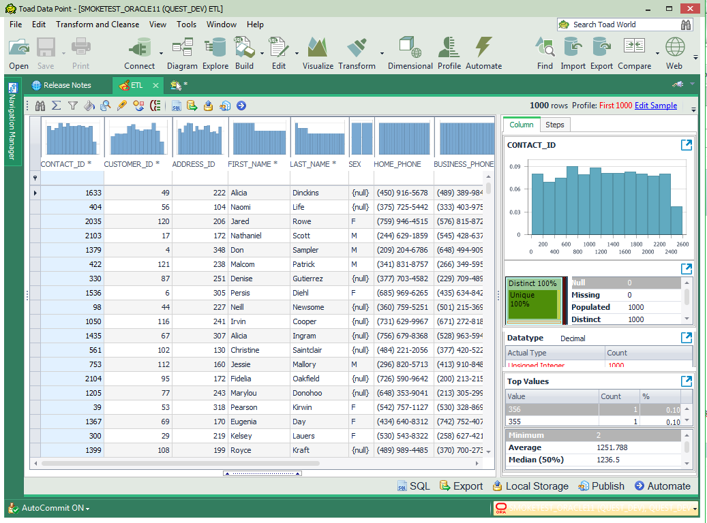707x523 pixels.
Task: Click the bottom Export button
Action: tap(461, 486)
